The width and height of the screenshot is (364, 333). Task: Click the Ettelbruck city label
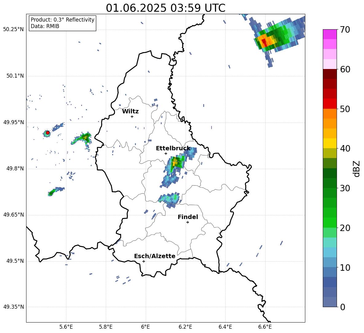(x=173, y=148)
